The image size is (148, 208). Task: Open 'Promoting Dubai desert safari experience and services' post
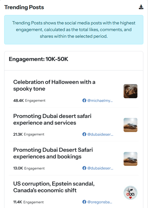52,119
